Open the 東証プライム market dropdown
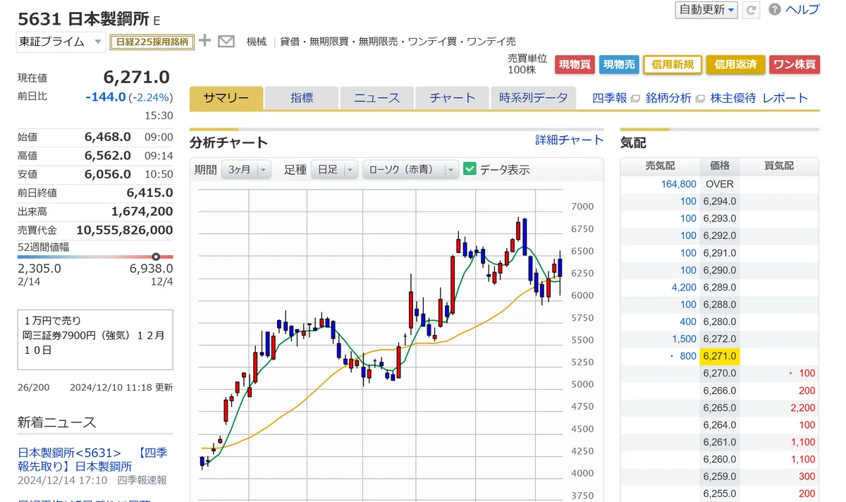This screenshot has width=846, height=502. (x=61, y=42)
